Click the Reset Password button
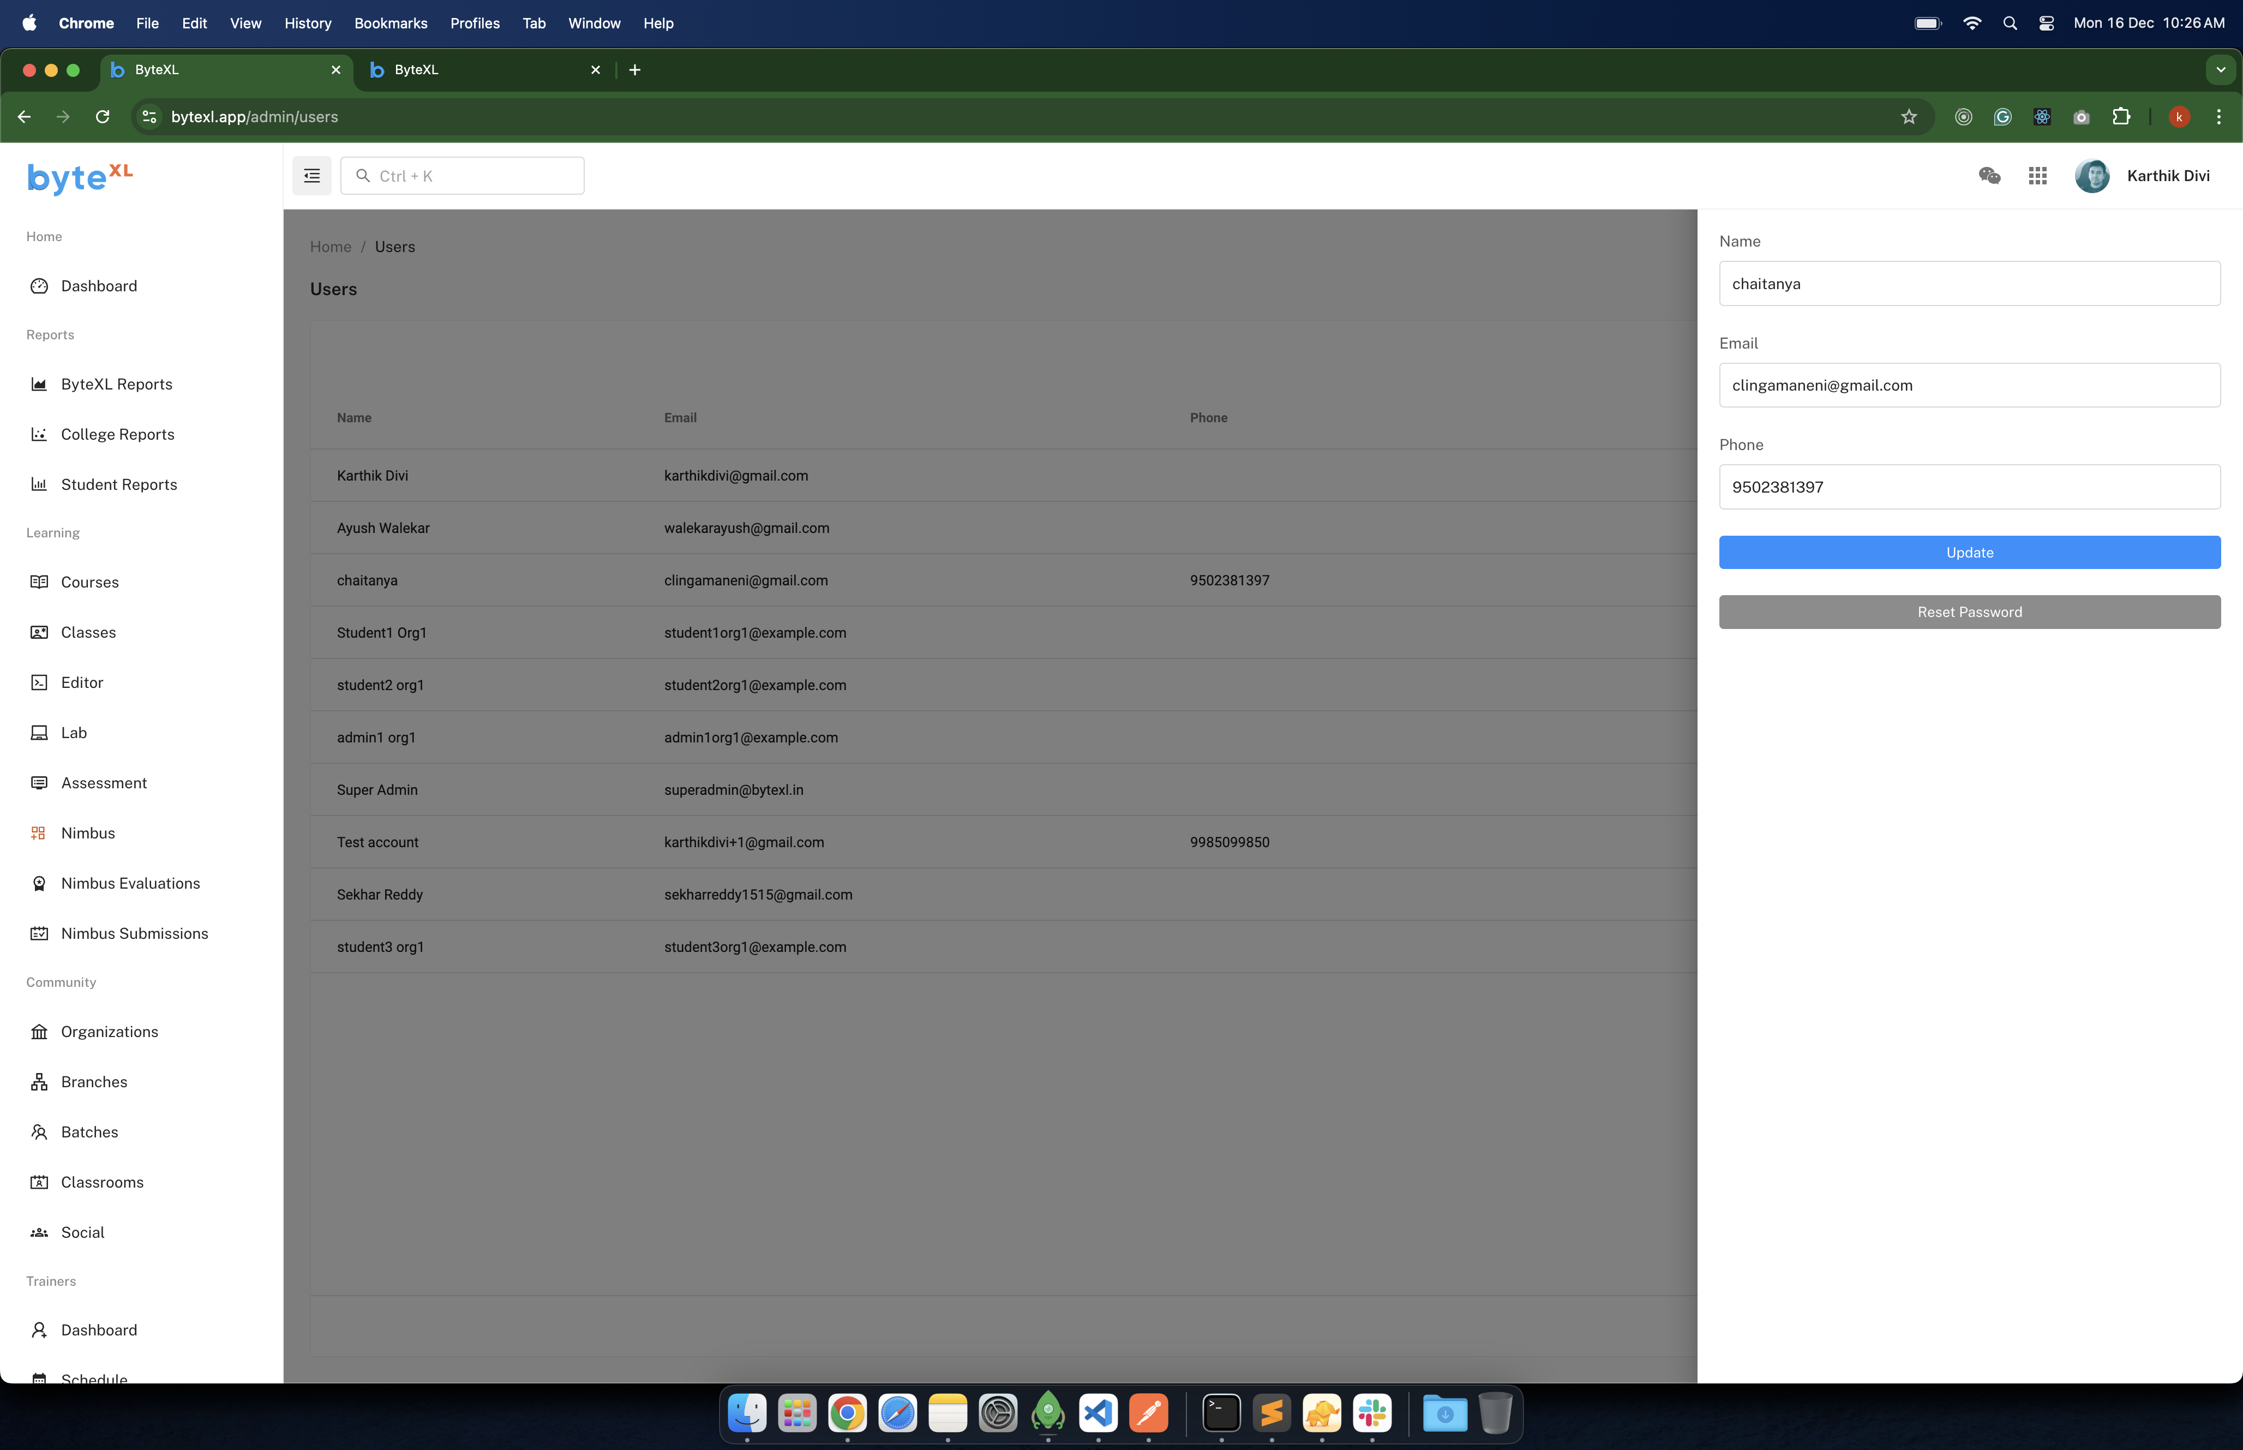This screenshot has height=1450, width=2243. [1969, 612]
